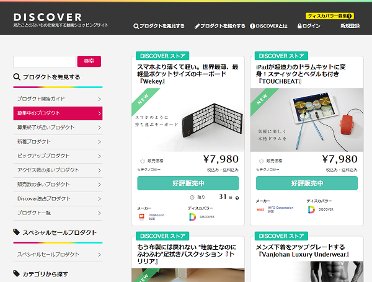372x282 pixels.
Task: Click the pencil icon for プロダクトを紹介する
Action: click(x=197, y=26)
